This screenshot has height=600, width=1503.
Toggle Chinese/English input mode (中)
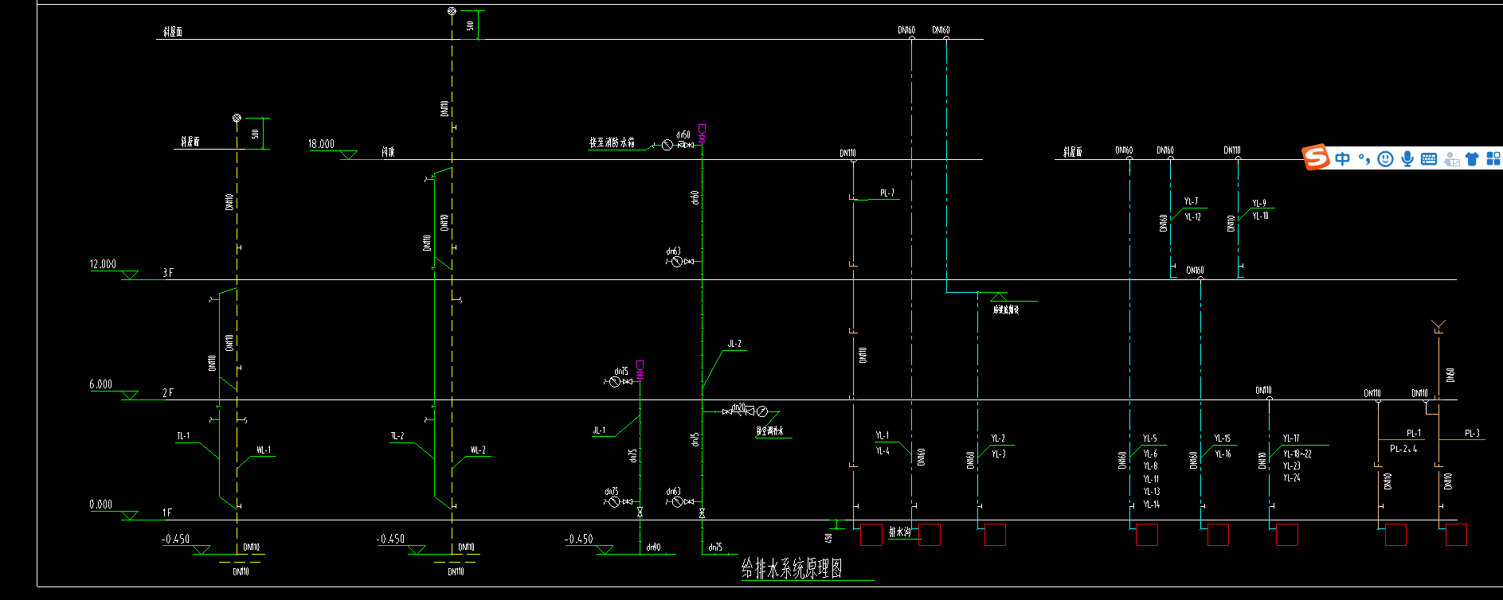click(x=1343, y=158)
